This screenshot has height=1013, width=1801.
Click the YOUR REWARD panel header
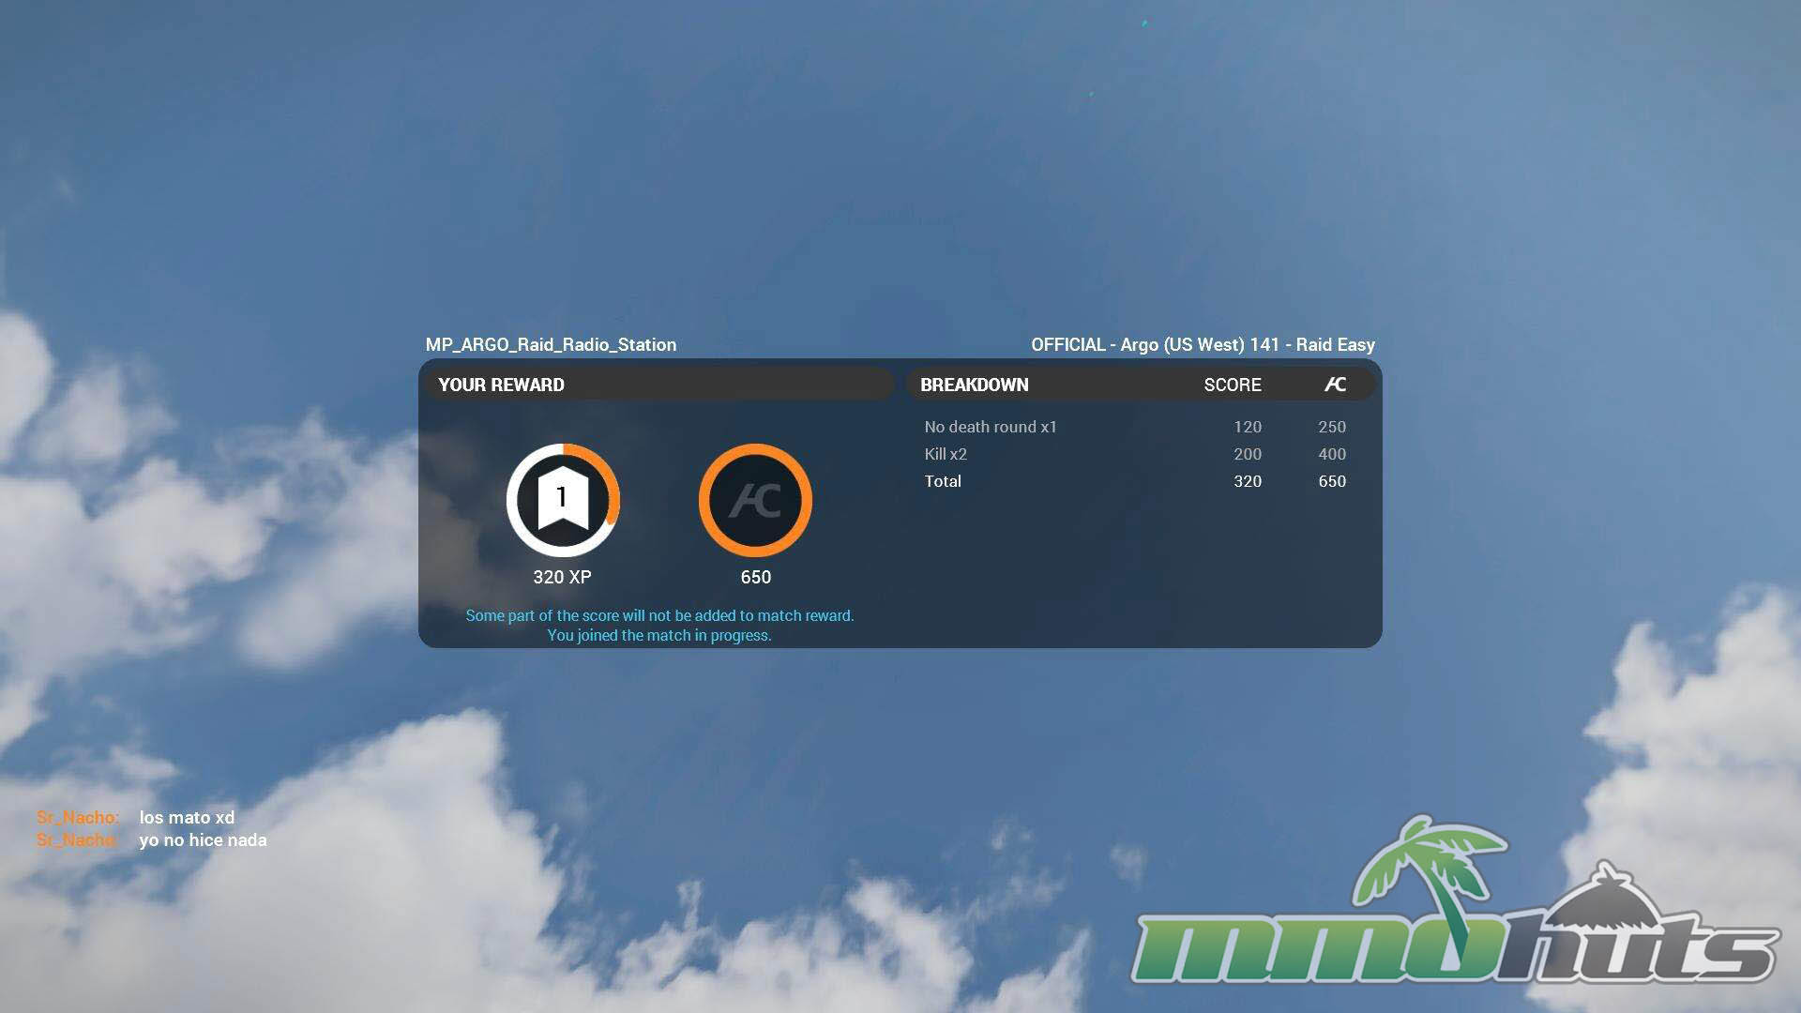point(502,385)
